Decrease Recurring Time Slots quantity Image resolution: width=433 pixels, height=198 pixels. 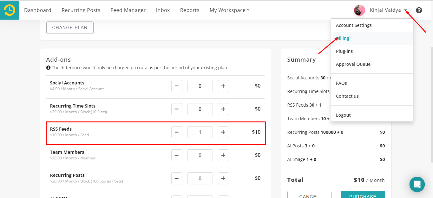pos(177,109)
